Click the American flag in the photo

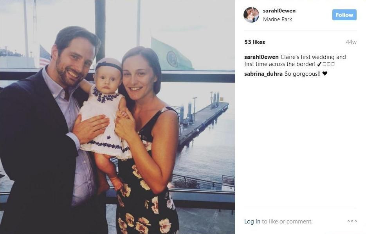tap(45, 56)
